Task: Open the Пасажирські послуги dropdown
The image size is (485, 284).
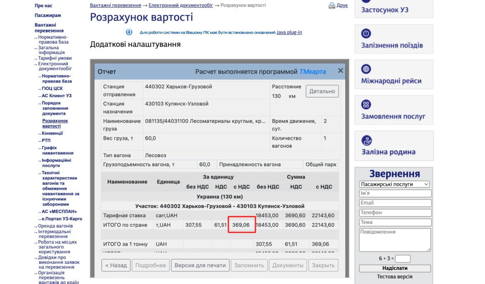Action: pos(394,184)
